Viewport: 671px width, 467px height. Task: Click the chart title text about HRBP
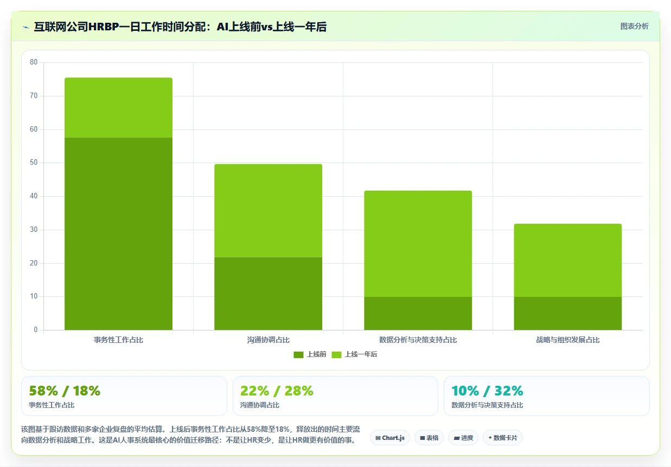point(180,27)
